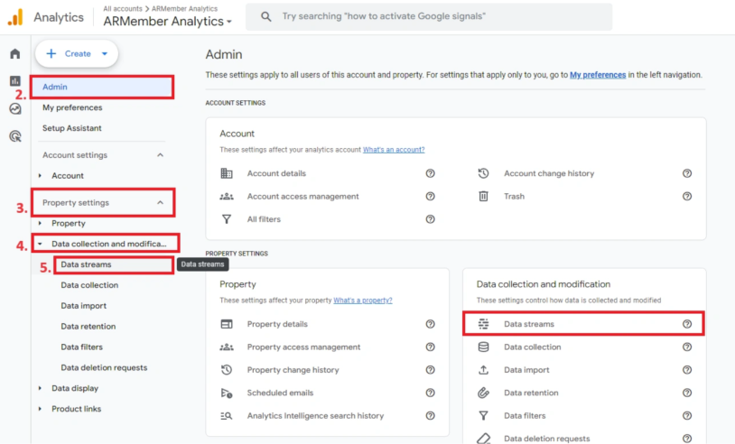Open My preferences in sidebar
The image size is (735, 444).
pyautogui.click(x=72, y=107)
